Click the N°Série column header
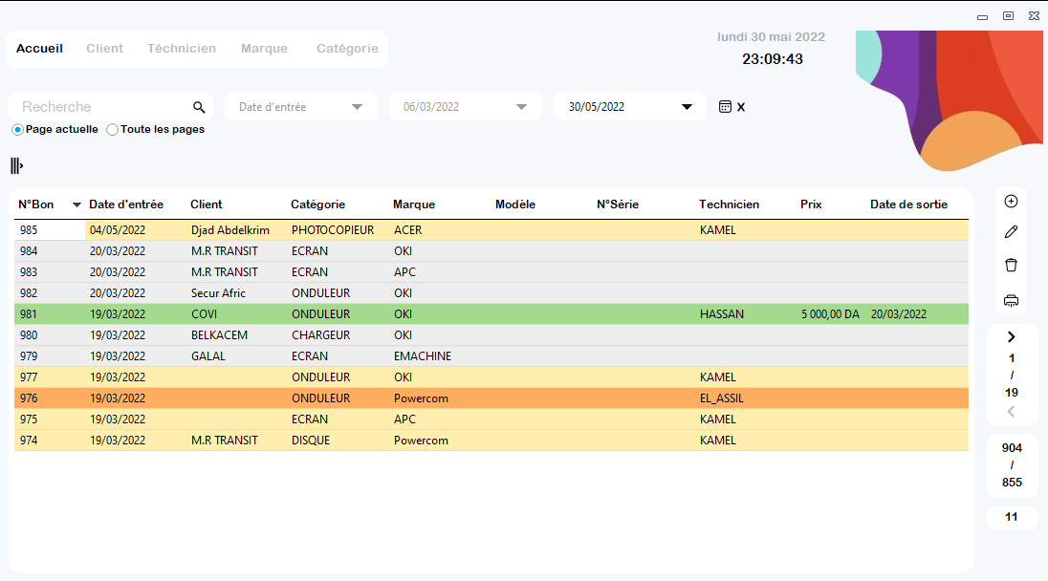The image size is (1048, 581). (618, 204)
